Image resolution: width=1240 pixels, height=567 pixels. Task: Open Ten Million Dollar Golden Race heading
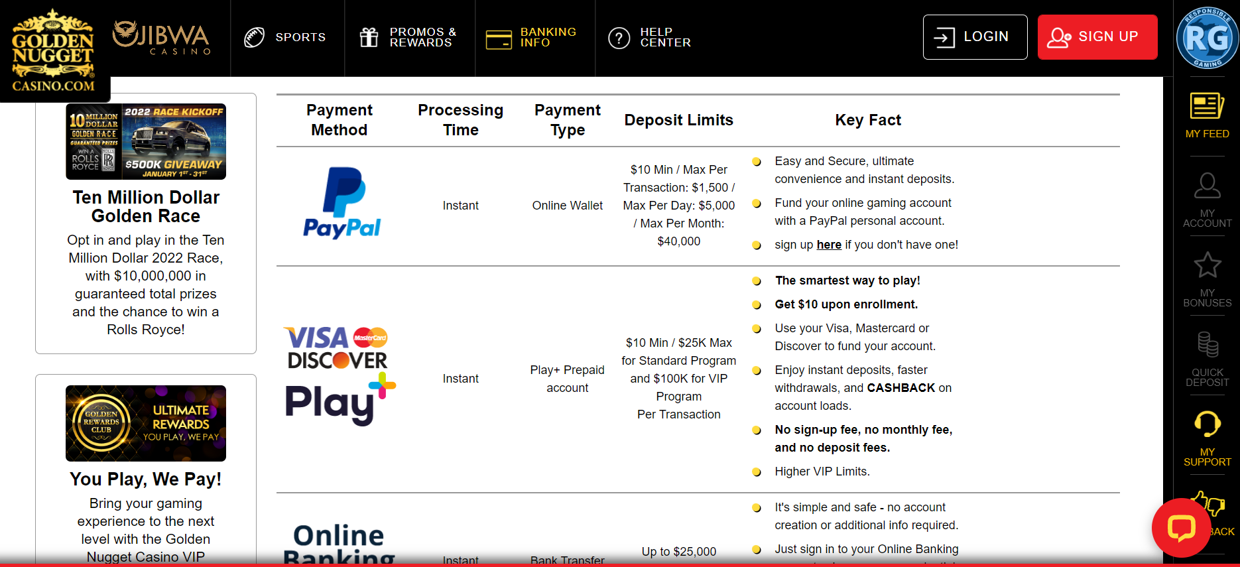click(x=146, y=207)
